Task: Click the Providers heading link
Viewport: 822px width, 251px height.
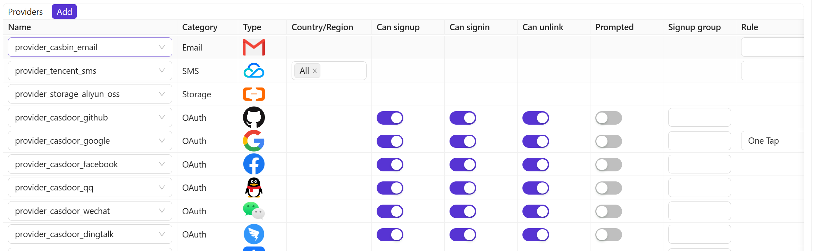Action: [25, 11]
